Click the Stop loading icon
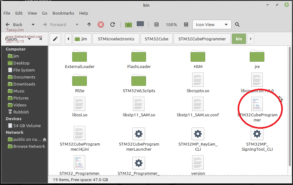Viewport: 293px width, 185px height. coord(101,24)
